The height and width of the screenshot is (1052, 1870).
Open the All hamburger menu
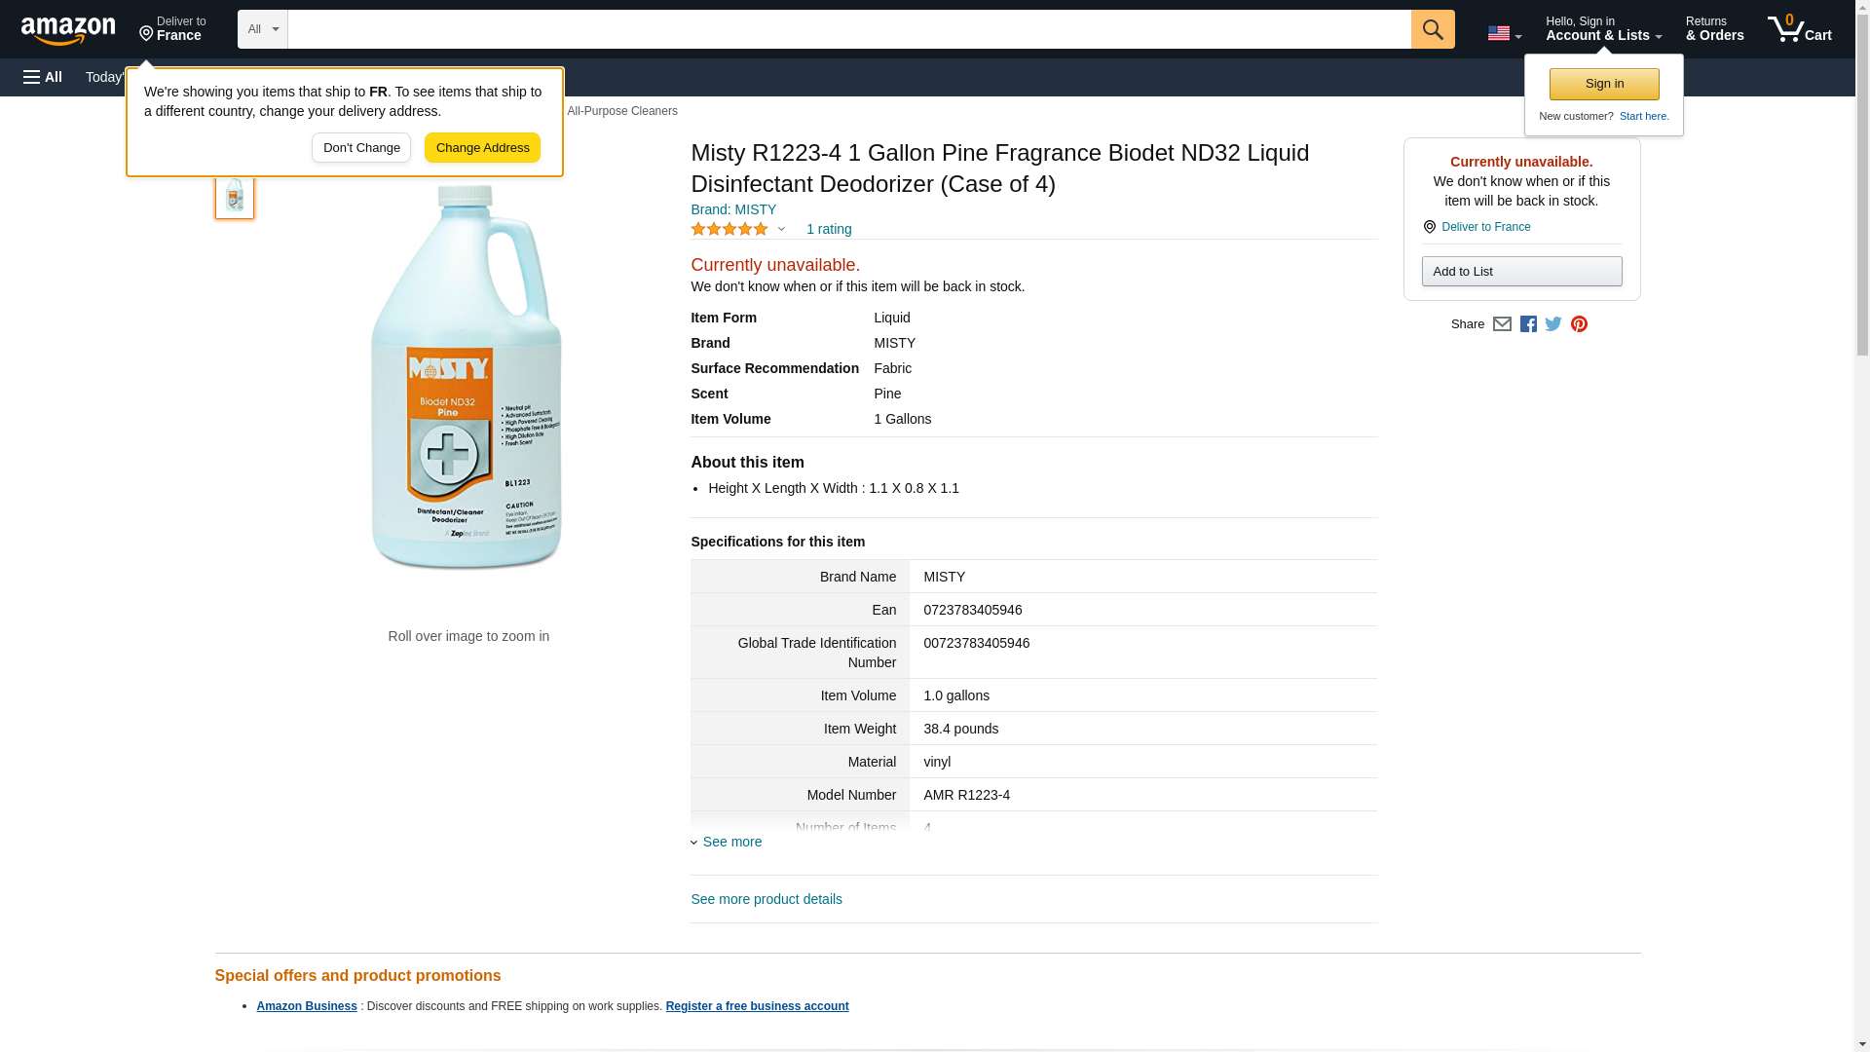coord(43,77)
